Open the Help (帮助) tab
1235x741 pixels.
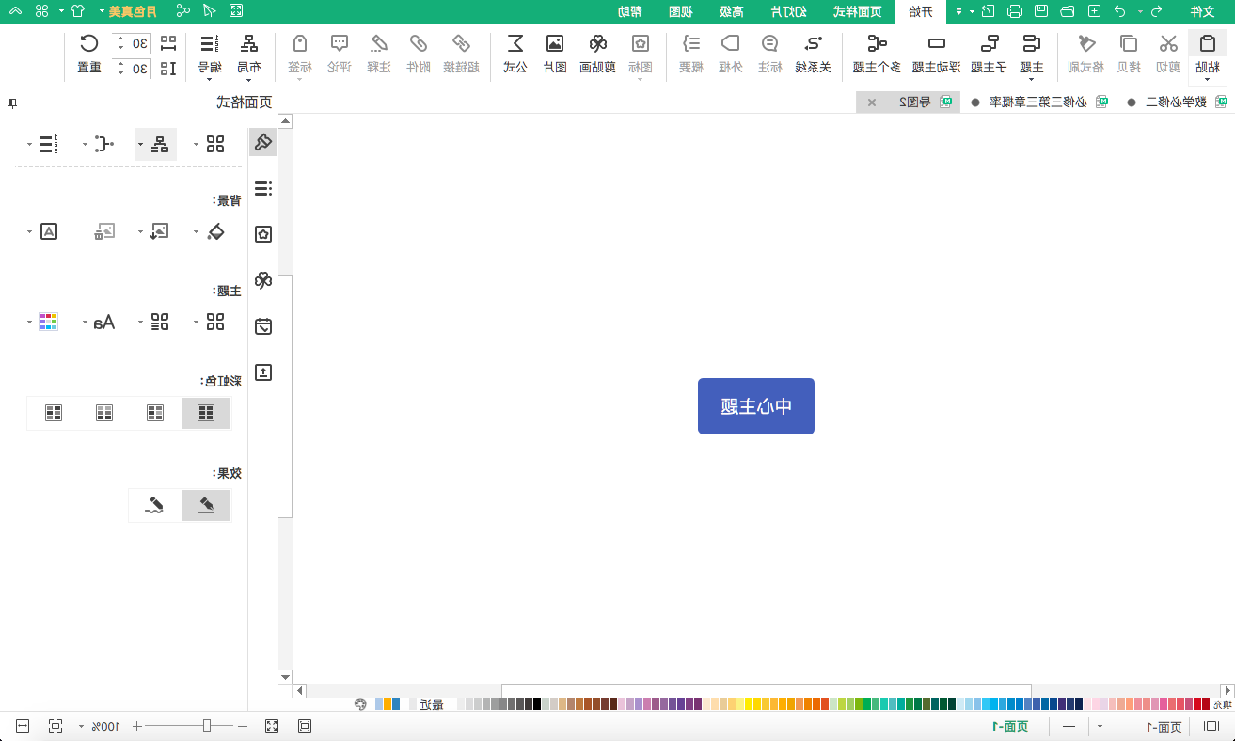(630, 11)
